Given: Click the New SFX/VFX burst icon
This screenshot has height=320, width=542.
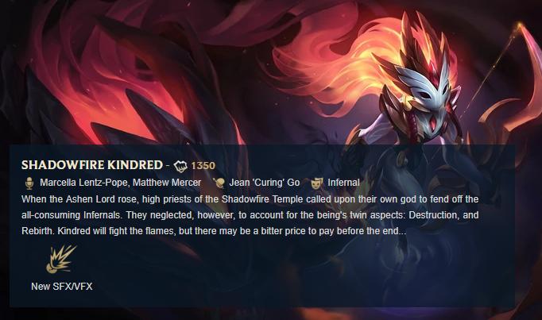Looking at the screenshot, I should [61, 259].
